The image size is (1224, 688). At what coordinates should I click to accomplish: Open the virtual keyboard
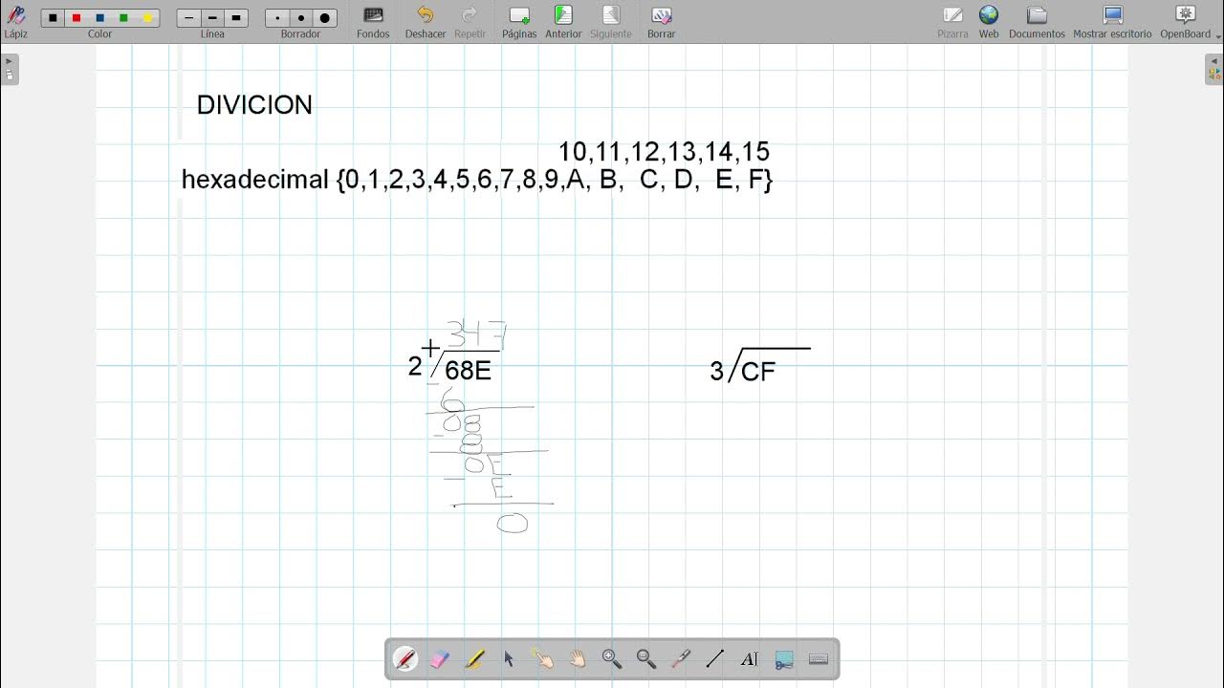819,659
